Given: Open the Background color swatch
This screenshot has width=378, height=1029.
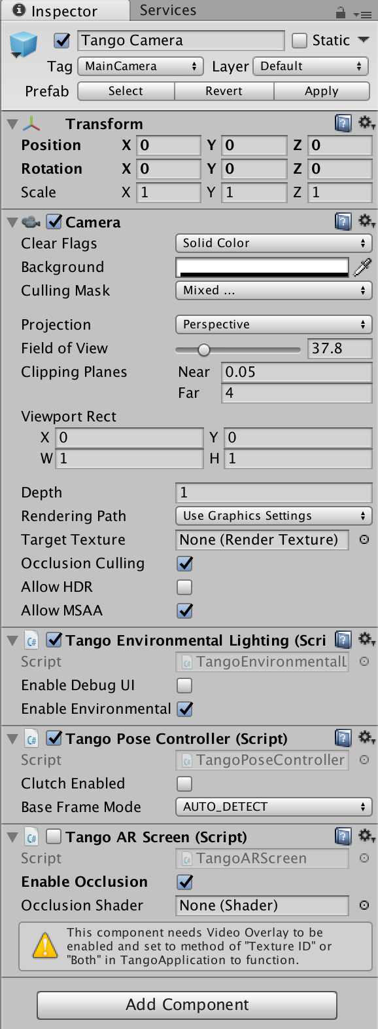Looking at the screenshot, I should tap(263, 267).
